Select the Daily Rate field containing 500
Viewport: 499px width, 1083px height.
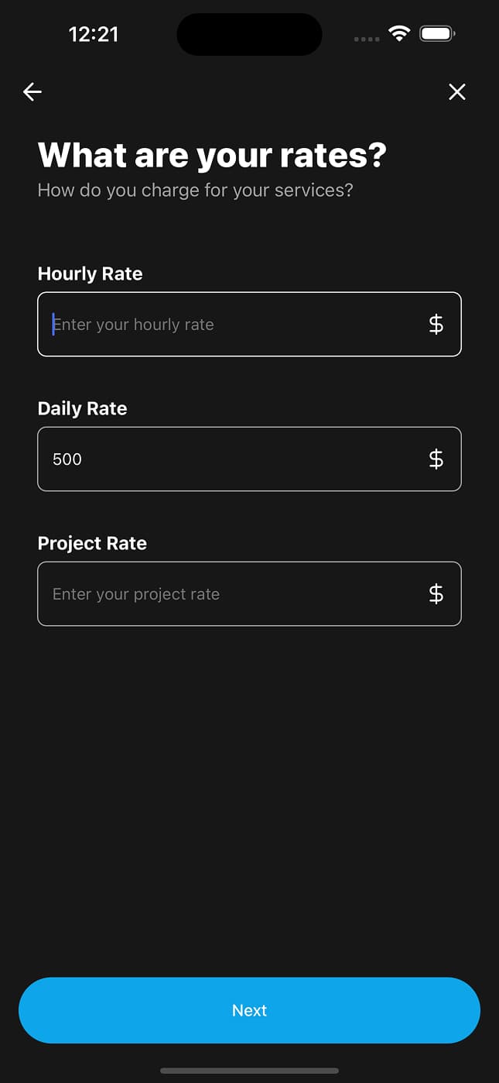(x=232, y=459)
